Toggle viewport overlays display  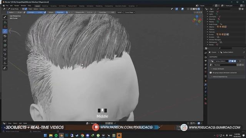(x=183, y=9)
